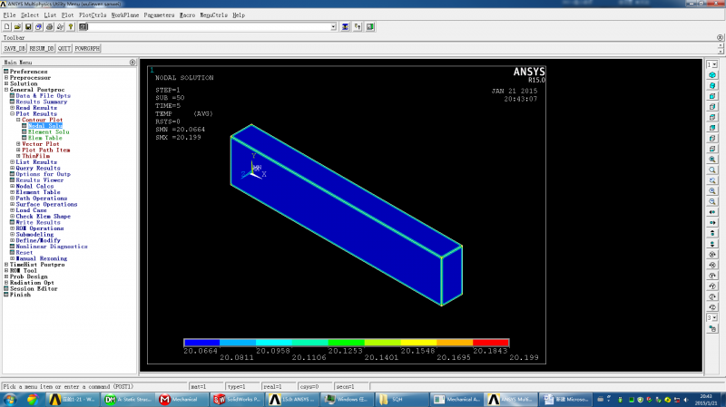Viewport: 726px width, 407px height.
Task: Click the Open ANSYS File icon
Action: pyautogui.click(x=17, y=27)
